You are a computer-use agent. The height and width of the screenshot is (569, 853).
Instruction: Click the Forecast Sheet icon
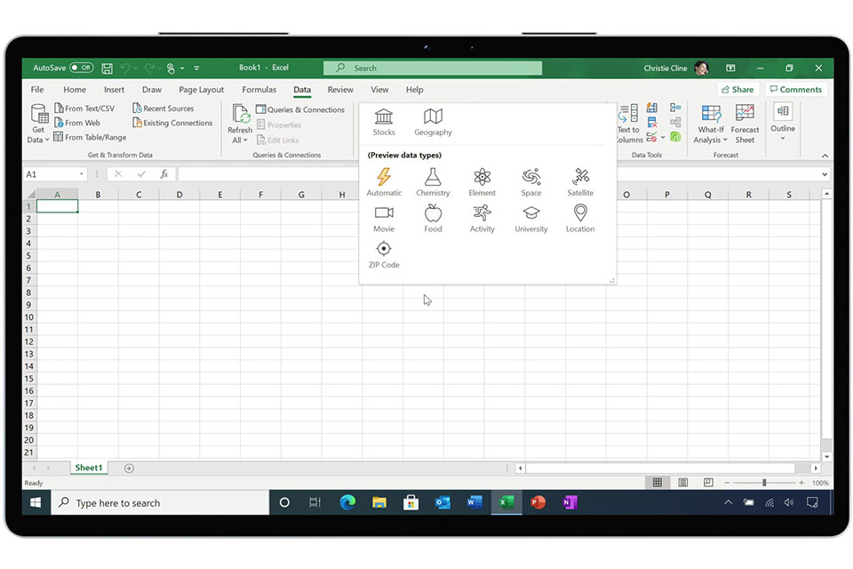click(745, 123)
